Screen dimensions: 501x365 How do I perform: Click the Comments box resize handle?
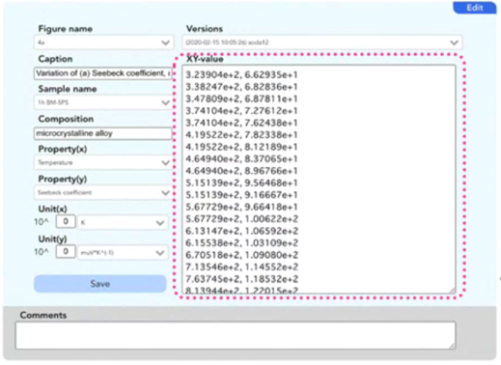coord(452,346)
